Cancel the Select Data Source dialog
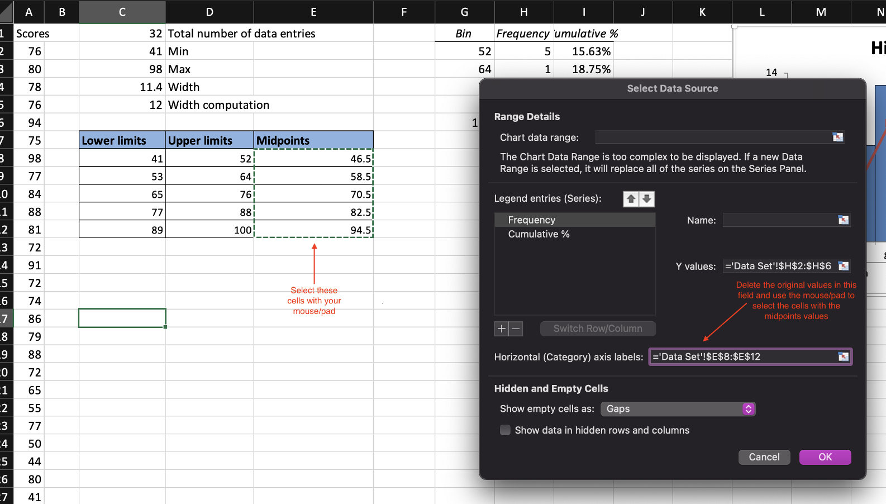Screen dimensions: 886x504 tap(764, 457)
